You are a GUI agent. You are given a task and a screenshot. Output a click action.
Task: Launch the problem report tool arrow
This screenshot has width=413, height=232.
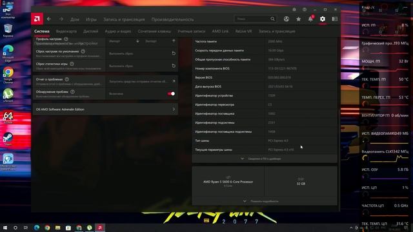174,81
